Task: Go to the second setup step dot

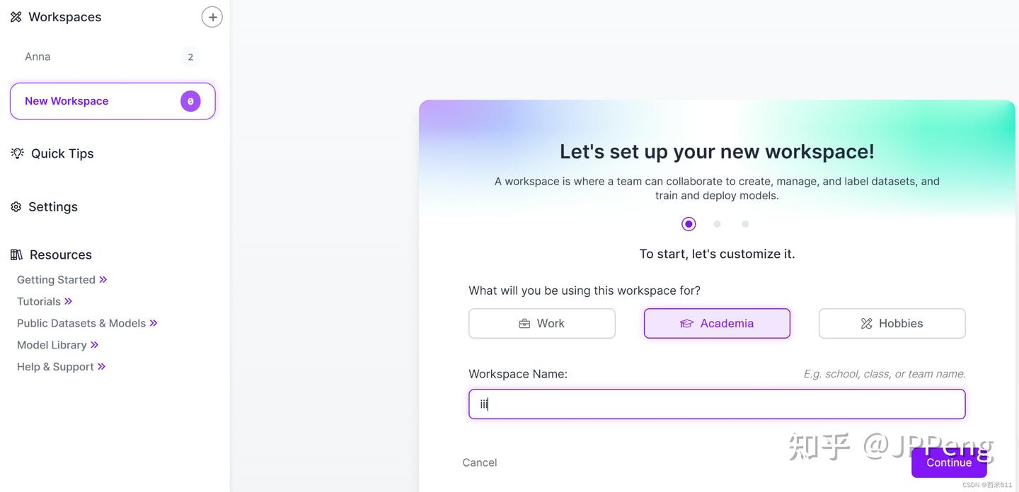Action: pos(717,224)
